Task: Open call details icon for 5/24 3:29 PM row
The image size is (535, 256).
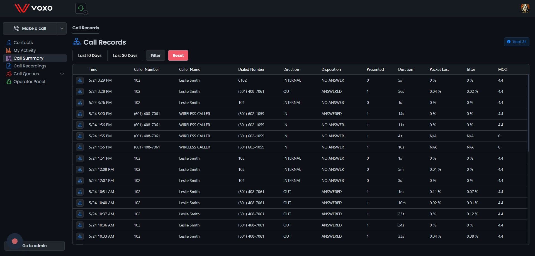Action: (x=80, y=81)
